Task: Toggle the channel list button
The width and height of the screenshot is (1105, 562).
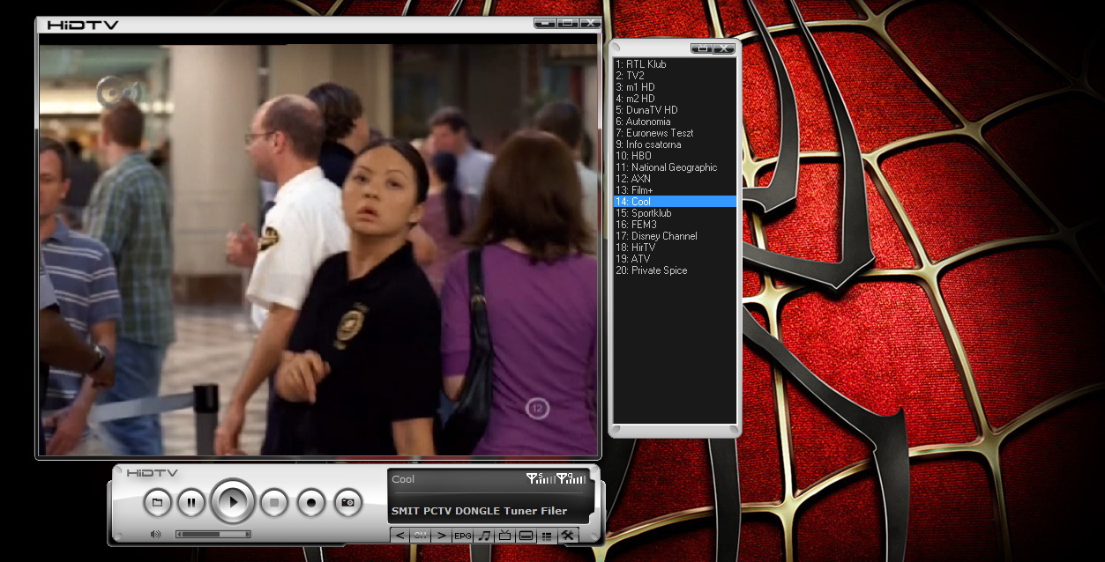Action: coord(547,536)
